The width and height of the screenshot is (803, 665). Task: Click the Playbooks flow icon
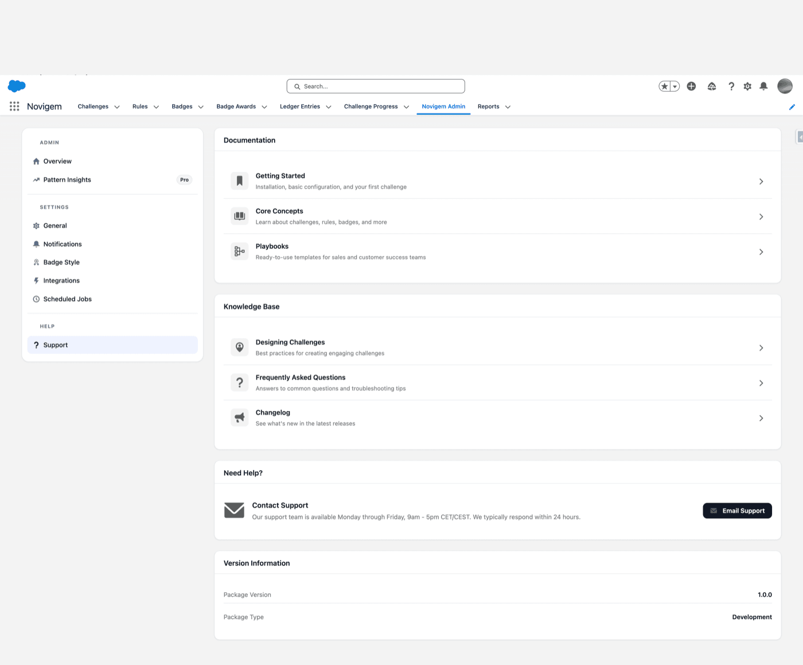pos(240,252)
